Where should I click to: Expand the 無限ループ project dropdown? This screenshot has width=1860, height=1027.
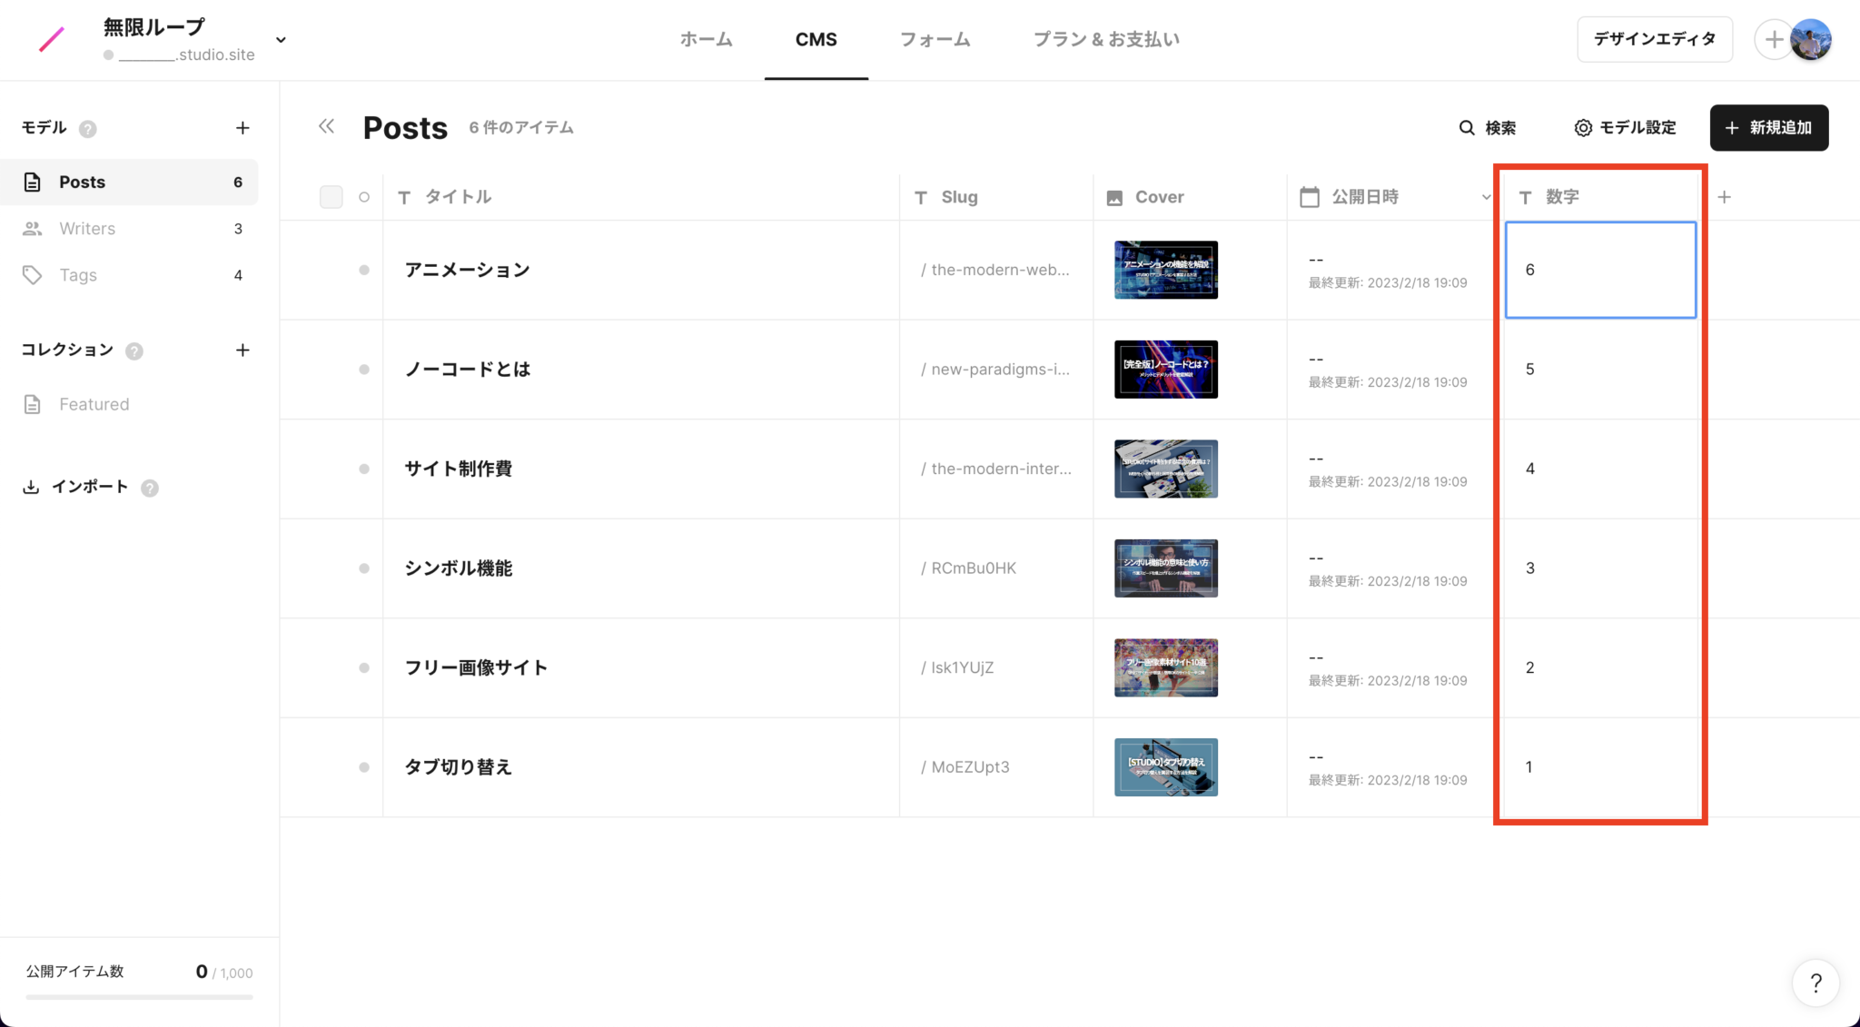(x=281, y=40)
